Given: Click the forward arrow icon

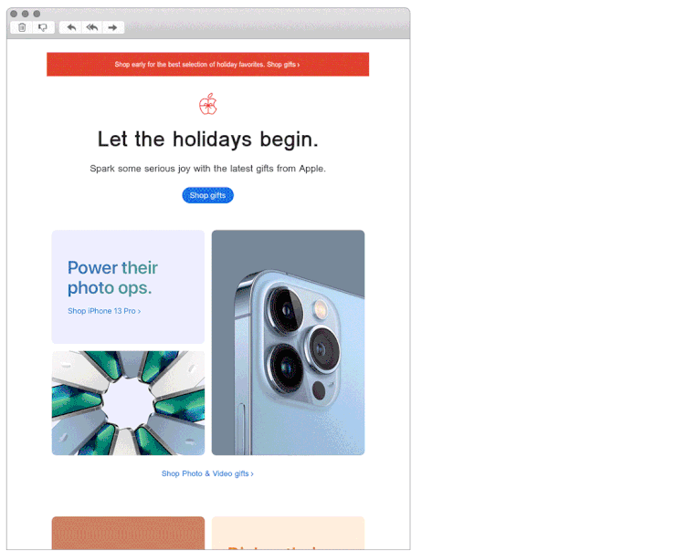Looking at the screenshot, I should 112,27.
